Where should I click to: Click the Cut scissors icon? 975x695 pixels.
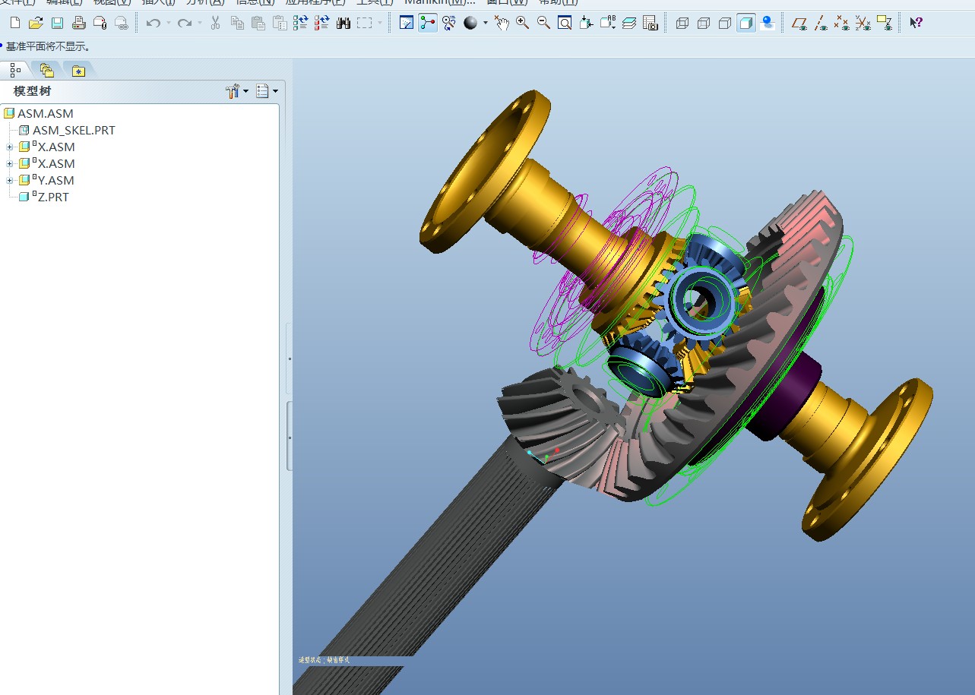click(215, 23)
